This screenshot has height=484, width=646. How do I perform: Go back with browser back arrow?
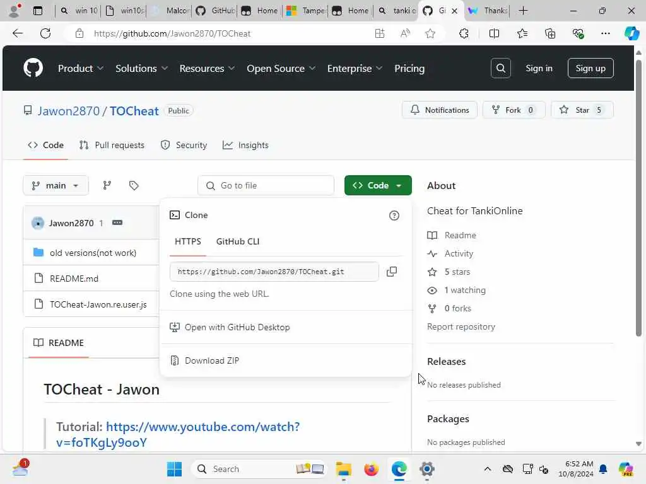18,33
